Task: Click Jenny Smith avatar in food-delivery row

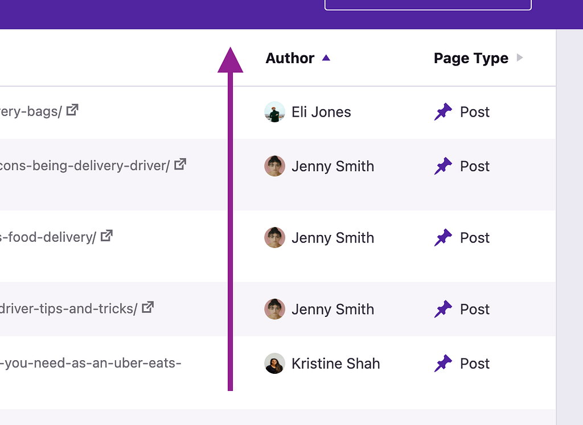Action: point(275,238)
